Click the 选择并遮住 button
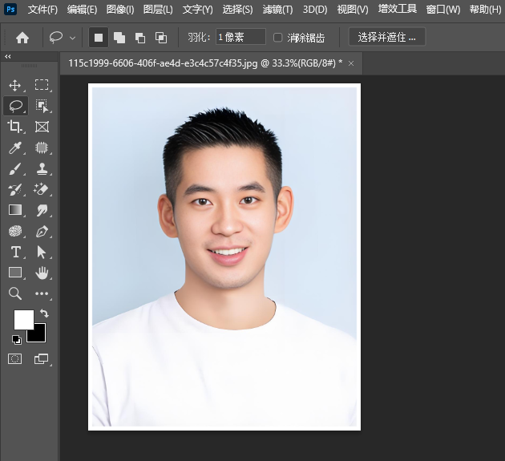 pyautogui.click(x=387, y=38)
